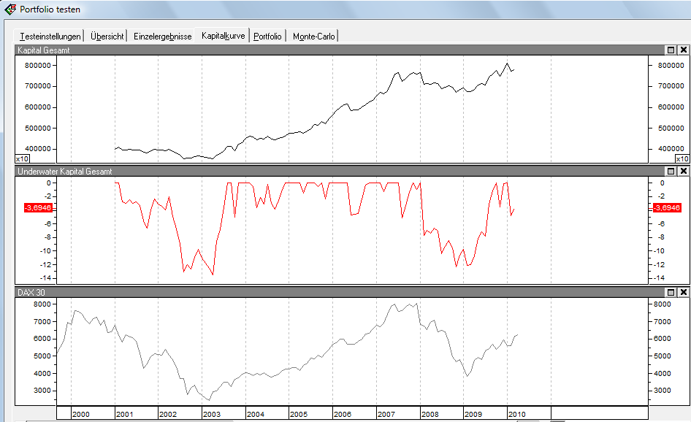Select year 2008 on the time axis
This screenshot has height=422, width=691.
coord(430,414)
